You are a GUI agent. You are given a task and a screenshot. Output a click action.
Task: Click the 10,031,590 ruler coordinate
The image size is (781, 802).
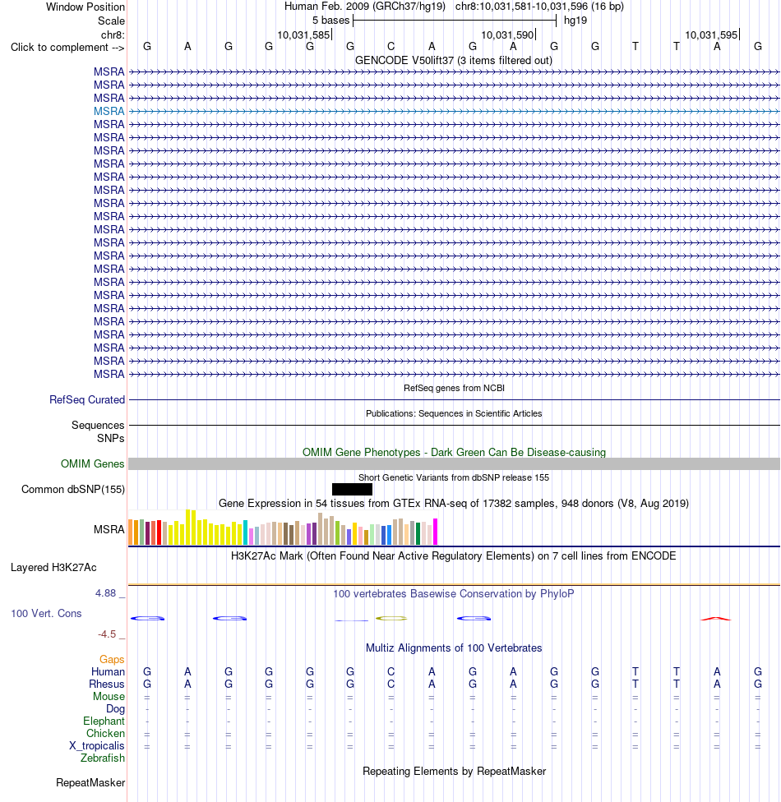click(507, 35)
